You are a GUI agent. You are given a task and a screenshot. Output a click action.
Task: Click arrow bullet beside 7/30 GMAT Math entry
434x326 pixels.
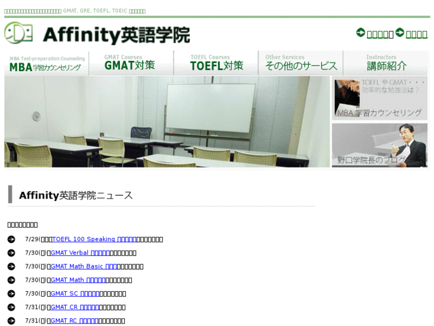click(11, 280)
